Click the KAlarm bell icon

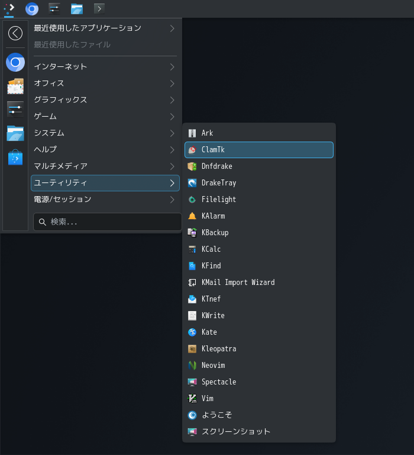tap(192, 216)
